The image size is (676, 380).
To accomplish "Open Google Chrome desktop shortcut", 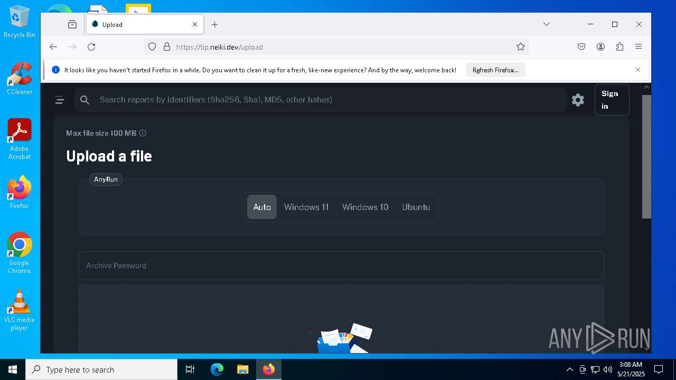I will (20, 253).
